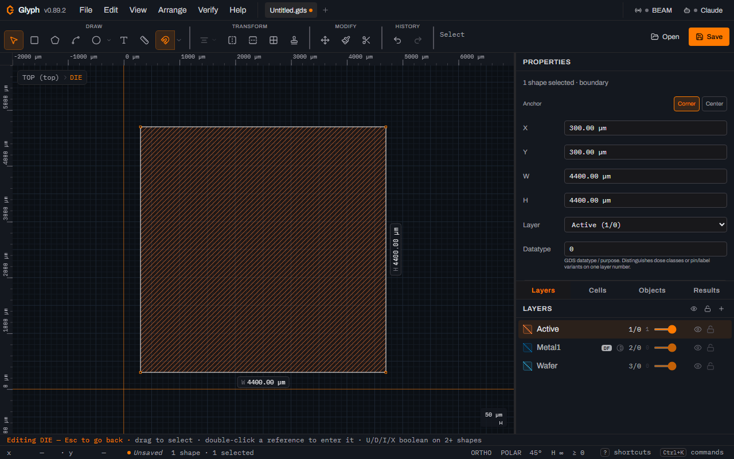Add a new layer with plus icon
The width and height of the screenshot is (734, 459).
(x=721, y=309)
